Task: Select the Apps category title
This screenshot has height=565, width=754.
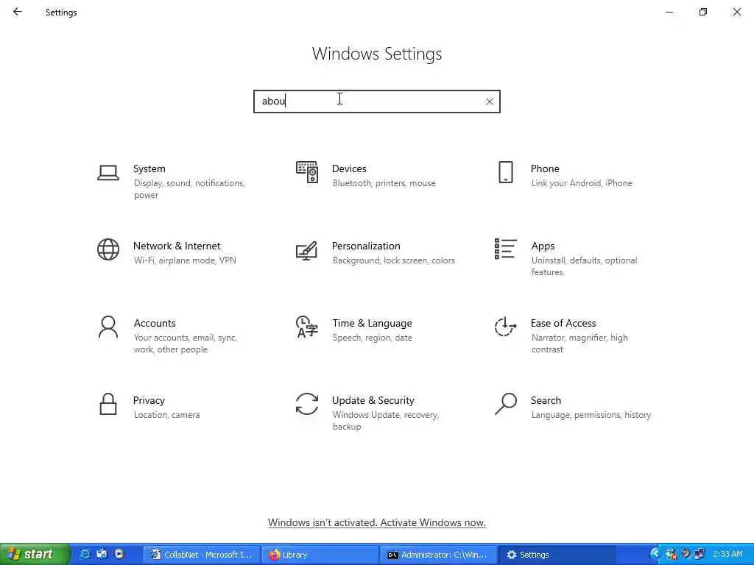Action: point(543,246)
